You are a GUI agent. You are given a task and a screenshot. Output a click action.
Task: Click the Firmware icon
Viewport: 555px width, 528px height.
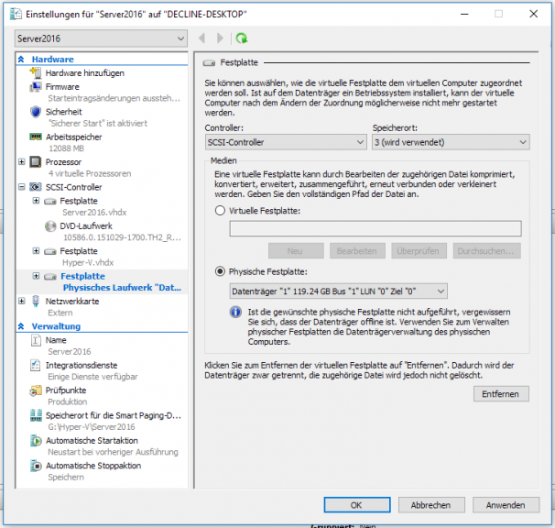36,86
